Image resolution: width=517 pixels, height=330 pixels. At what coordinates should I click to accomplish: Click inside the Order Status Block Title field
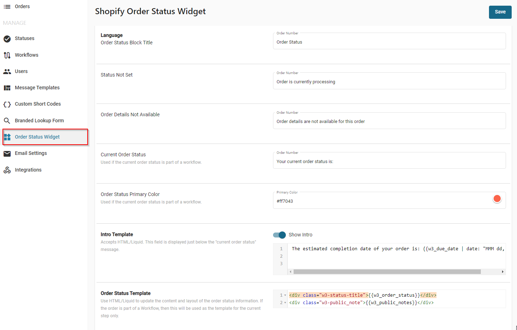tap(389, 42)
